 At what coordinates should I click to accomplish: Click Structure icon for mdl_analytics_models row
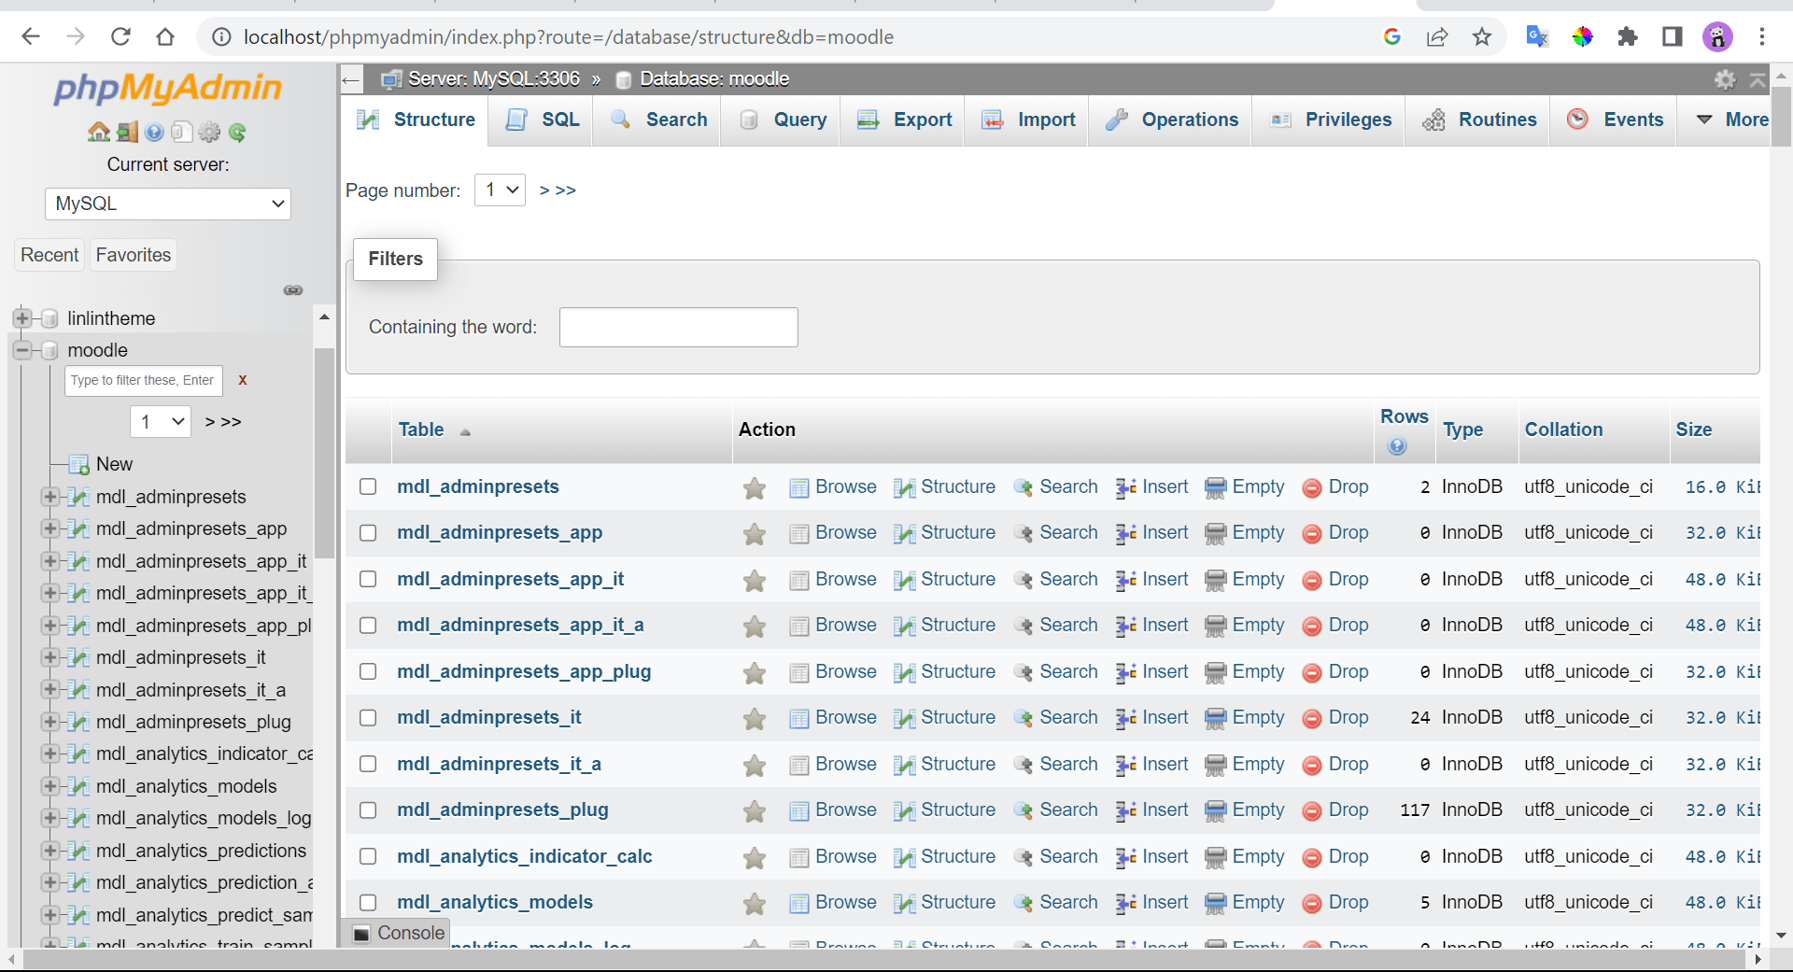pyautogui.click(x=904, y=904)
